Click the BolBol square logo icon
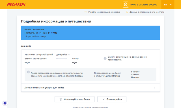181x108 pixels. coord(126,4)
